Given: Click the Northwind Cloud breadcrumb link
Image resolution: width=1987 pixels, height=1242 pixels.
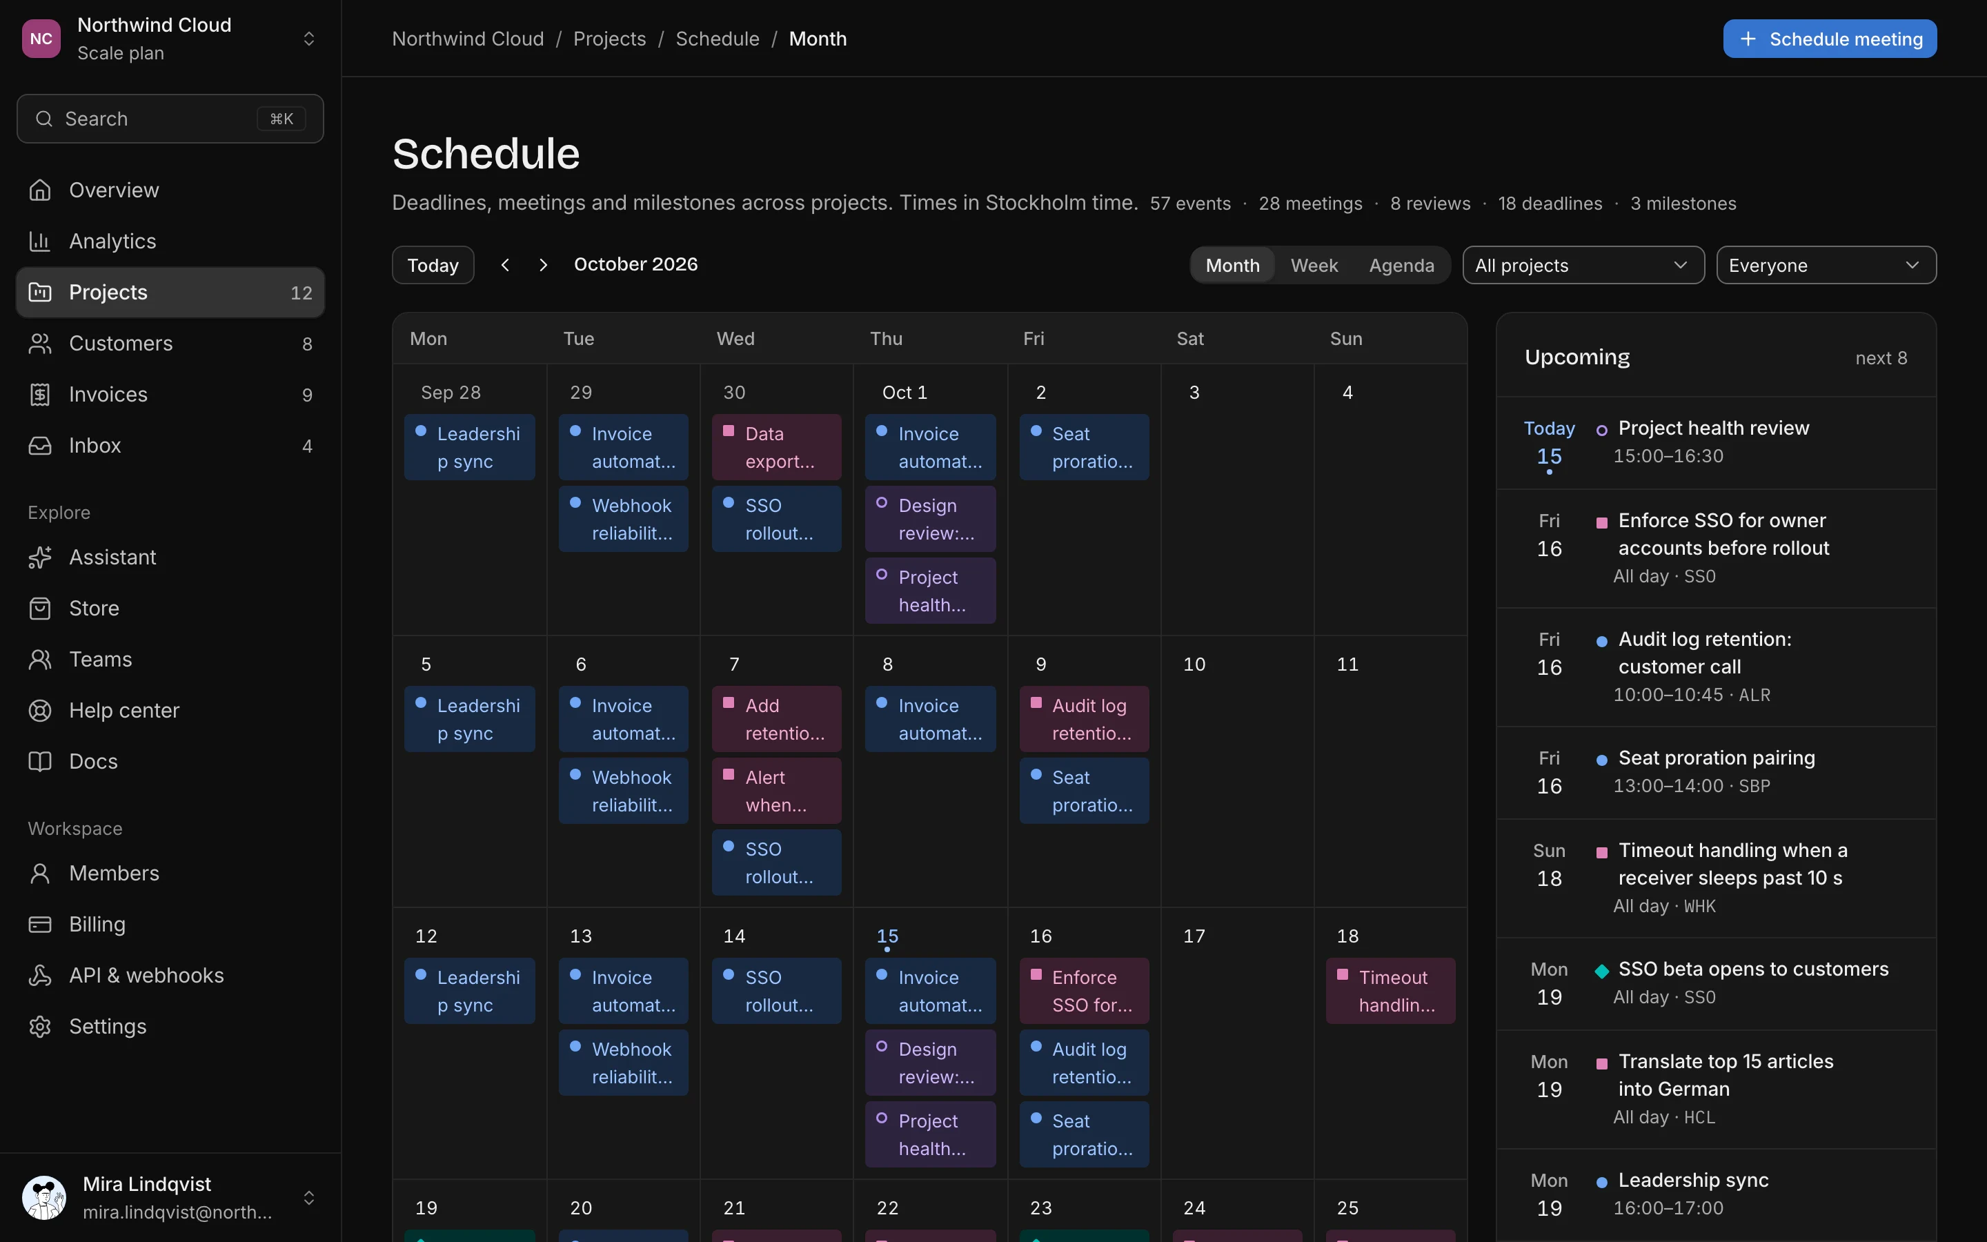Looking at the screenshot, I should tap(468, 39).
